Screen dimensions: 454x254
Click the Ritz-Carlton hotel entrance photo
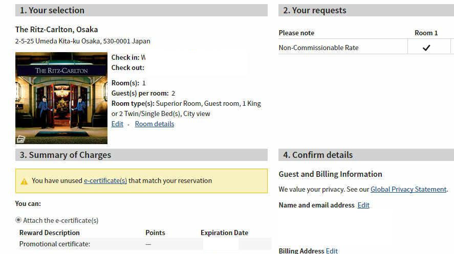coord(61,97)
